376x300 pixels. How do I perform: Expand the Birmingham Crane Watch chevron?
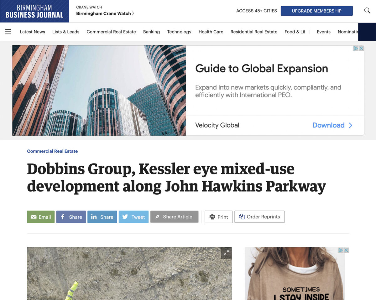(133, 13)
